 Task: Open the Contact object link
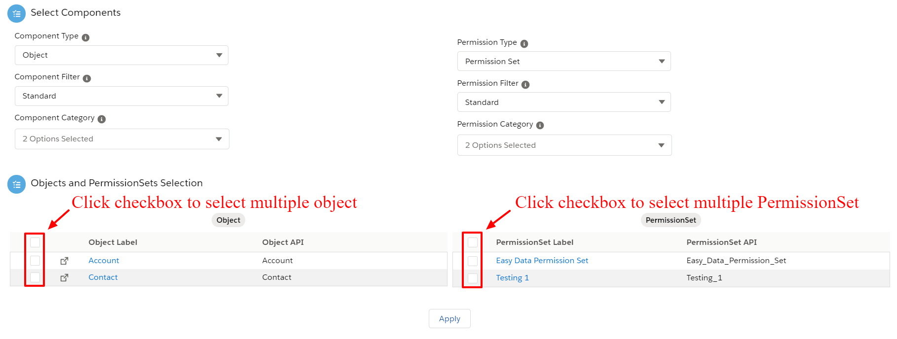(x=103, y=277)
